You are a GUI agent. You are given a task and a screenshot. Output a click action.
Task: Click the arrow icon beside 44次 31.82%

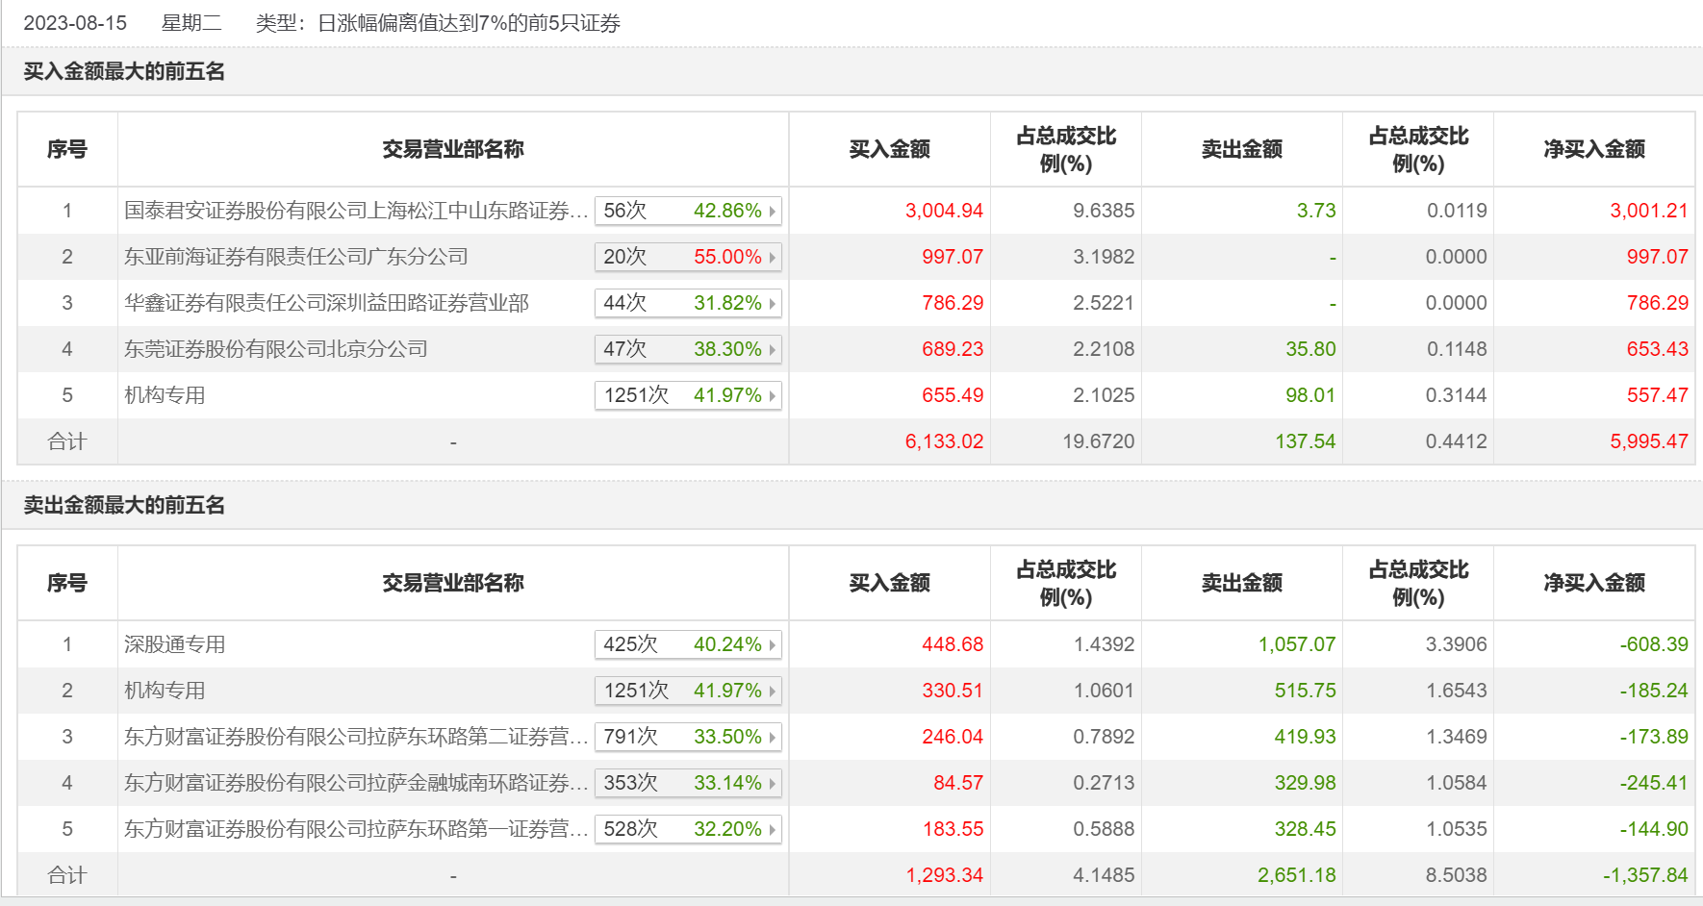[772, 303]
